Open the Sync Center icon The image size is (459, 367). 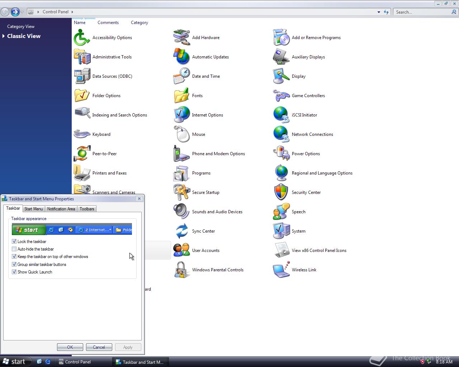click(x=182, y=231)
